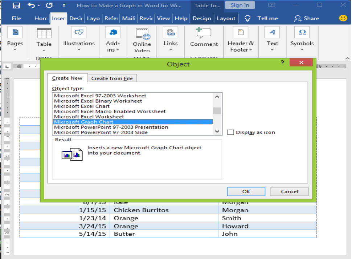Expand the Text dropdown arrow
The width and height of the screenshot is (352, 259).
click(x=272, y=50)
